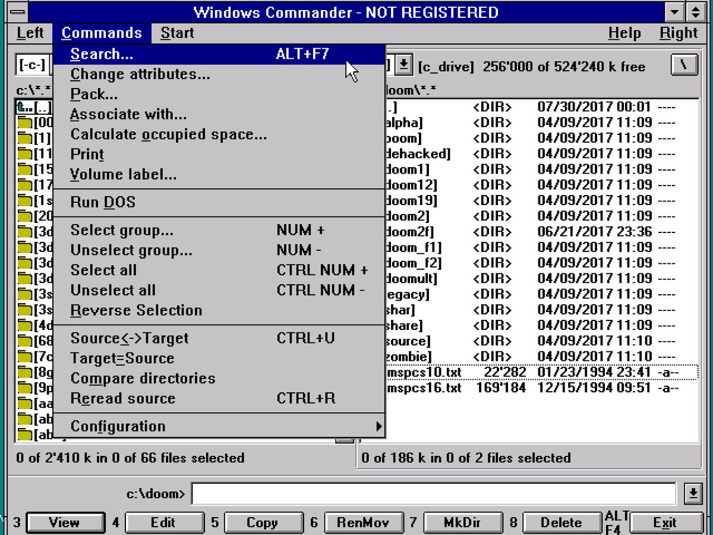Viewport: 713px width, 535px height.
Task: Select the folder icon next to [15
Action: 25,169
